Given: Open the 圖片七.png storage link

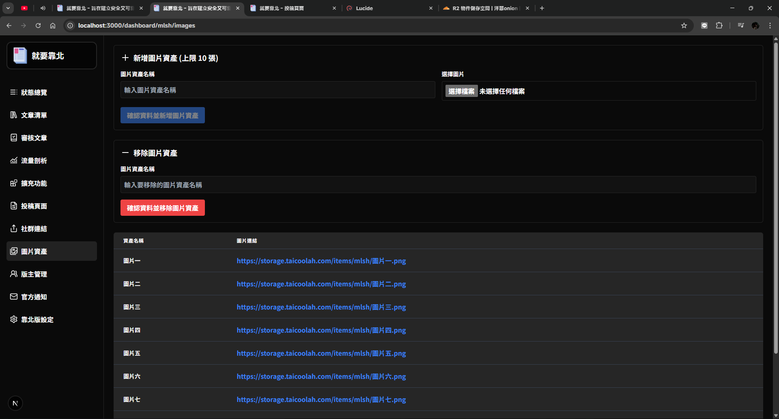Looking at the screenshot, I should (x=321, y=400).
